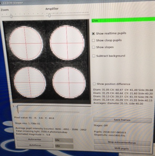Click the Amplifier slider handle
Screen dimensions: 155x156
coord(50,16)
